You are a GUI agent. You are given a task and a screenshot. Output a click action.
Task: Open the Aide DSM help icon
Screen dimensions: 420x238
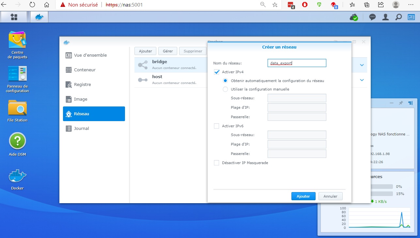click(x=17, y=141)
